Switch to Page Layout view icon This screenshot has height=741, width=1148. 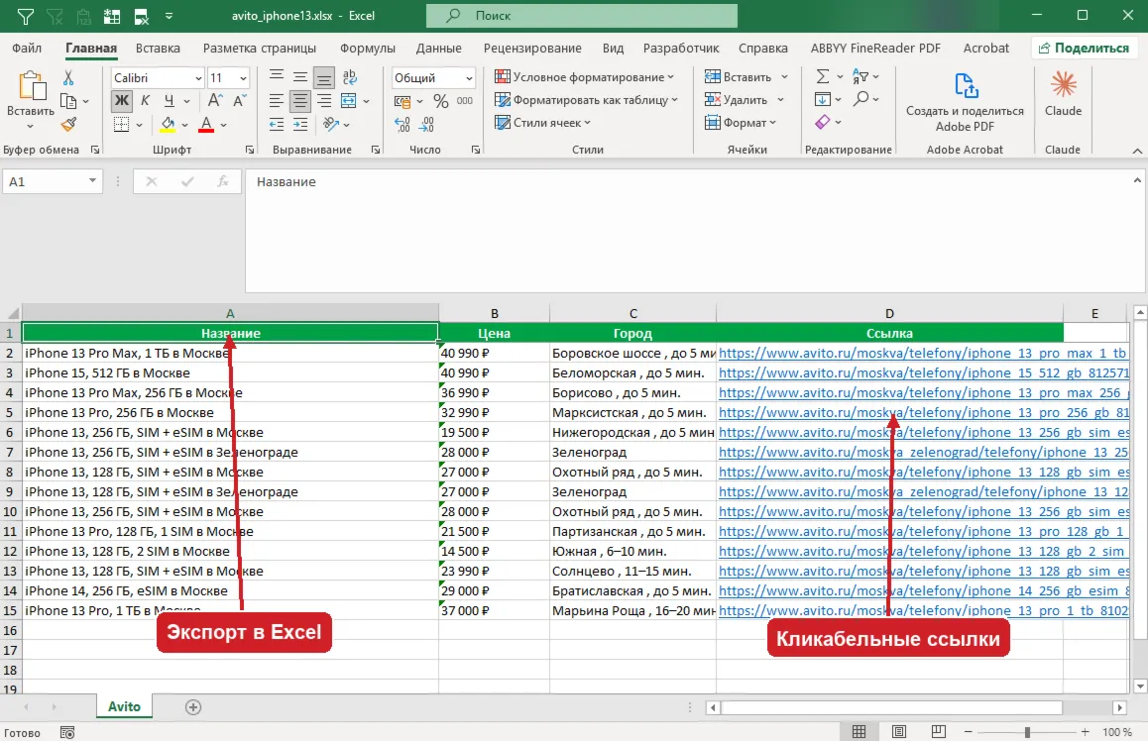899,731
